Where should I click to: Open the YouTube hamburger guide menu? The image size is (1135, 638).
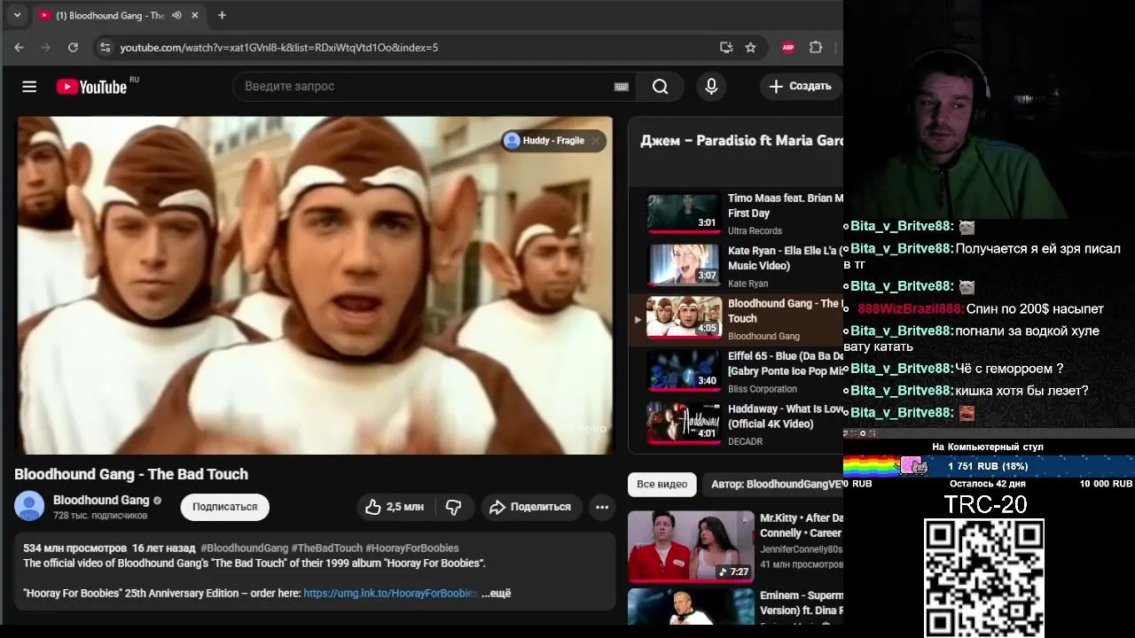[29, 86]
